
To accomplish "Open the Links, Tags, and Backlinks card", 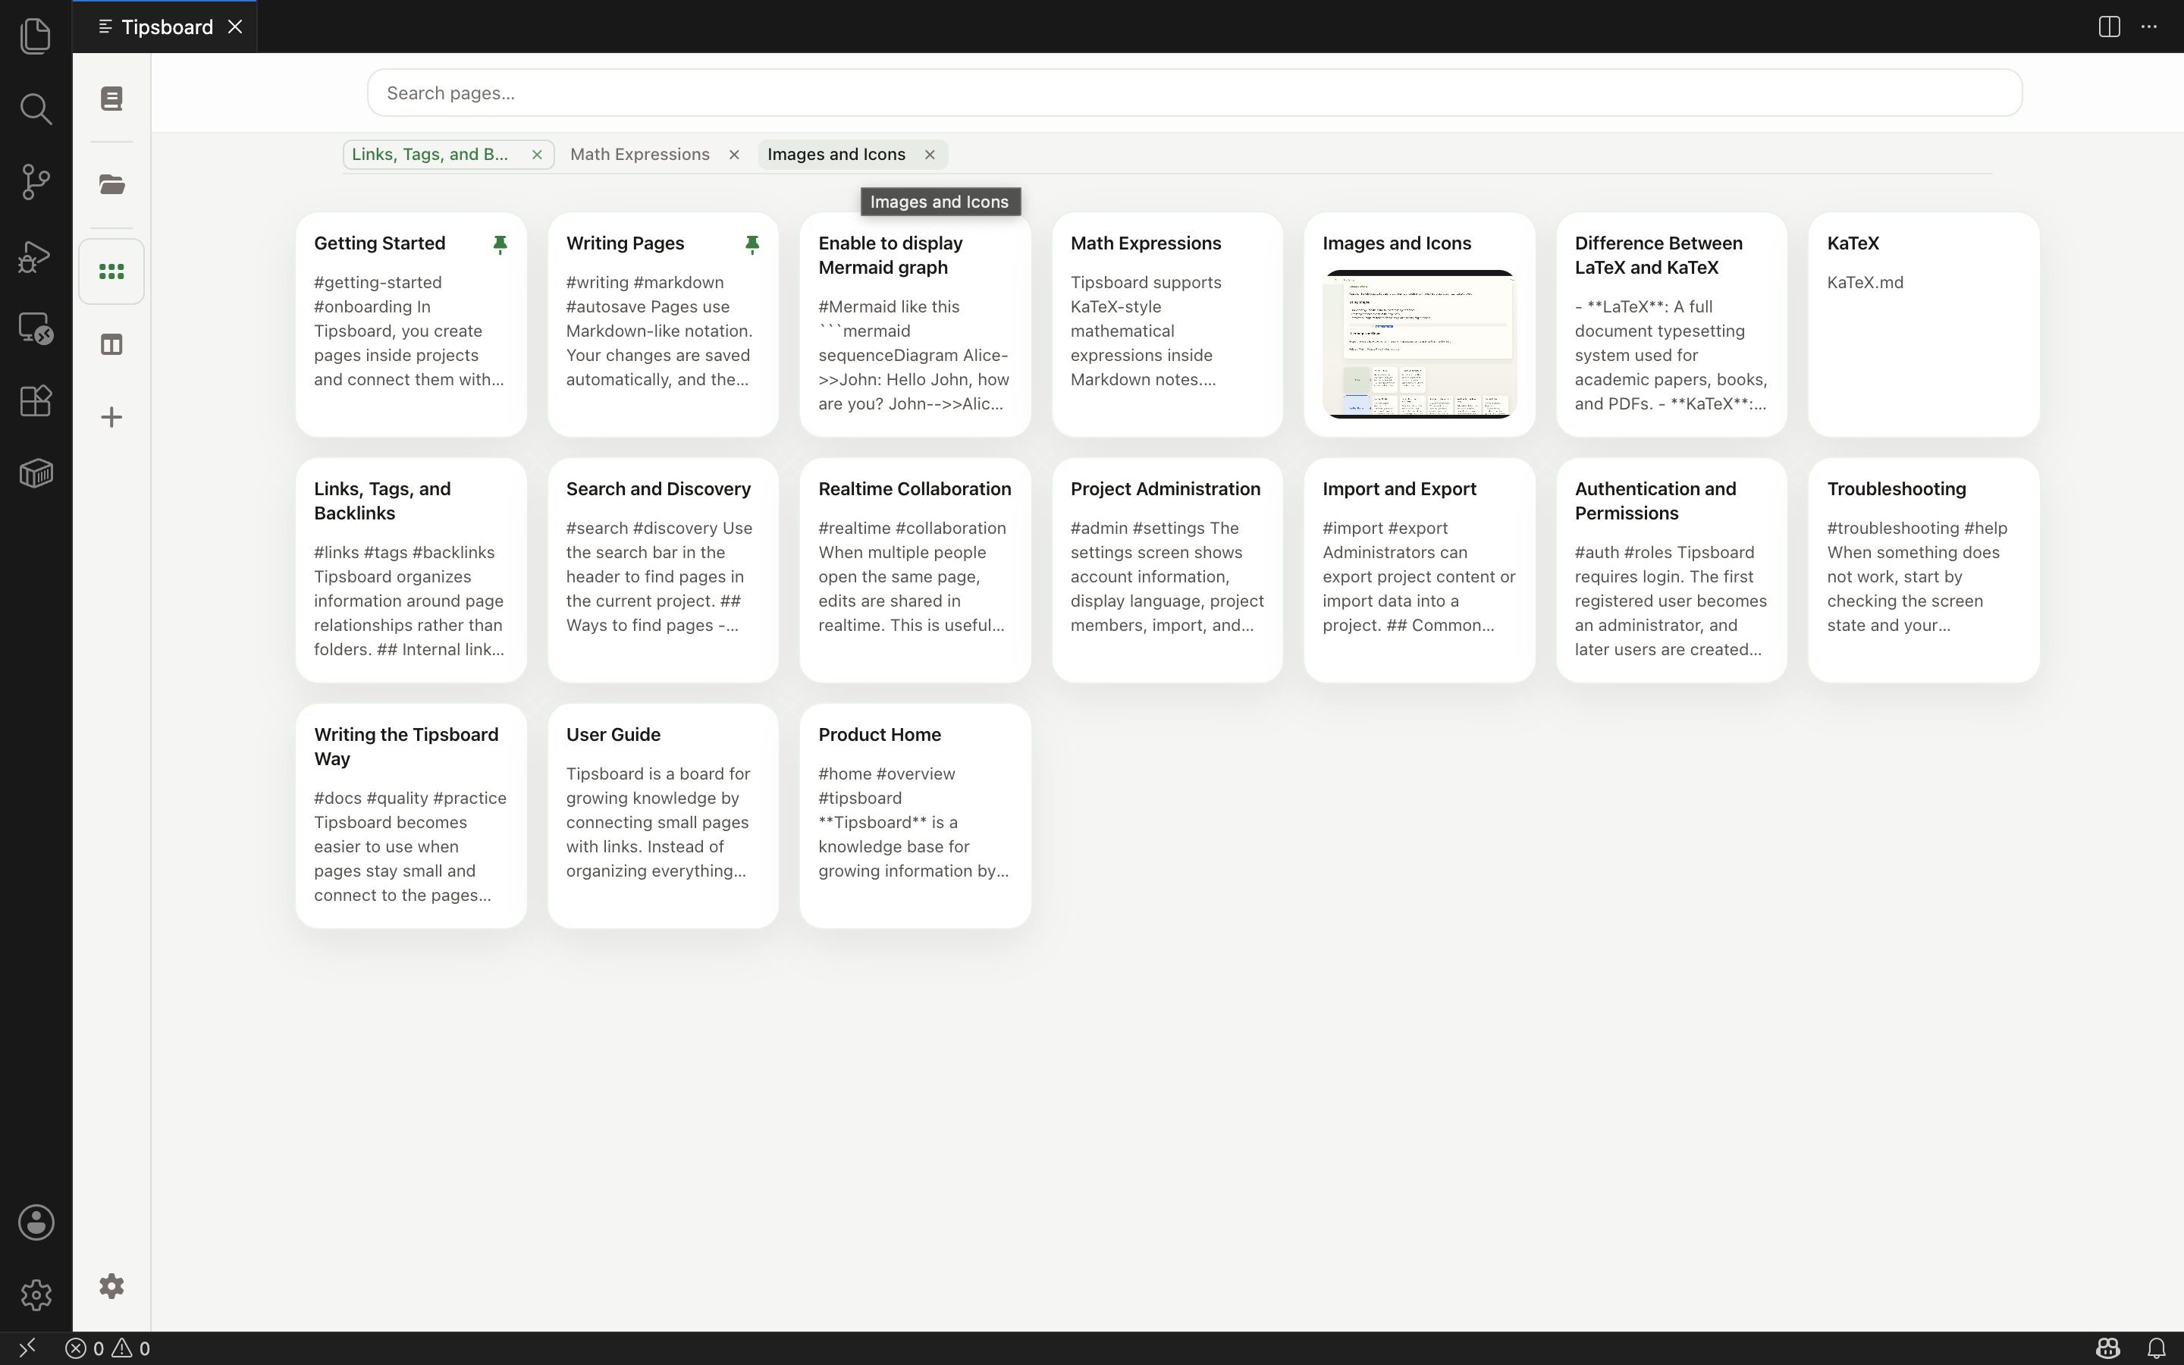I will pos(410,570).
